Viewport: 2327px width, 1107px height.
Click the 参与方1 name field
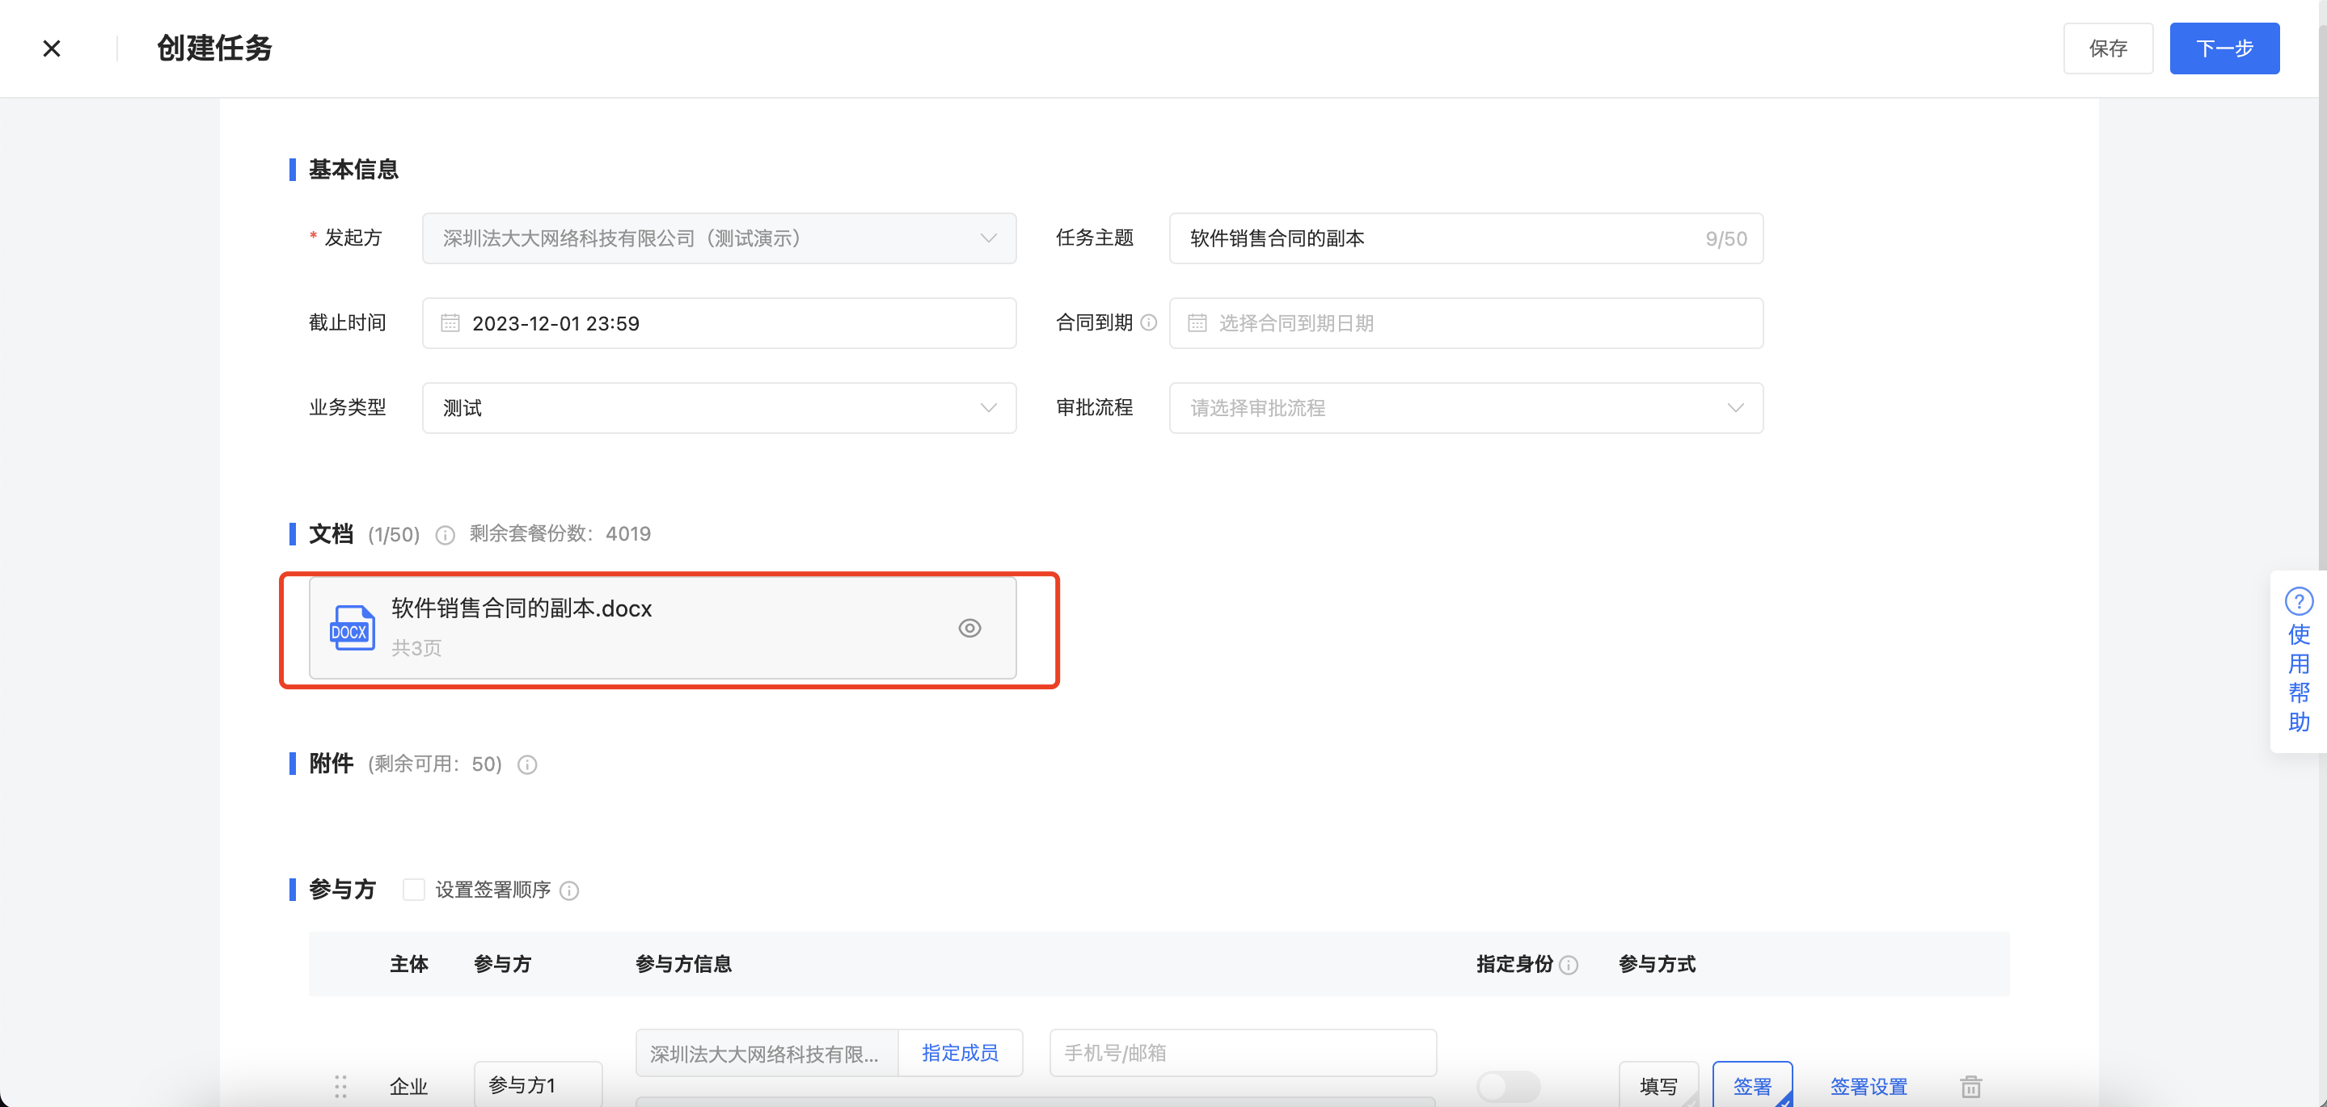538,1084
